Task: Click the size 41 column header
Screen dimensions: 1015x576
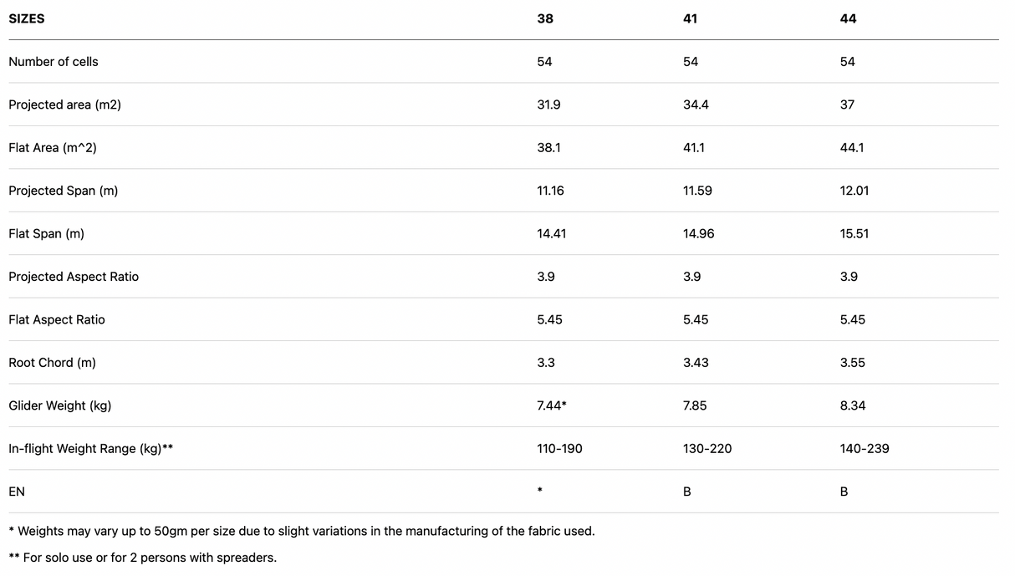Action: pos(691,18)
